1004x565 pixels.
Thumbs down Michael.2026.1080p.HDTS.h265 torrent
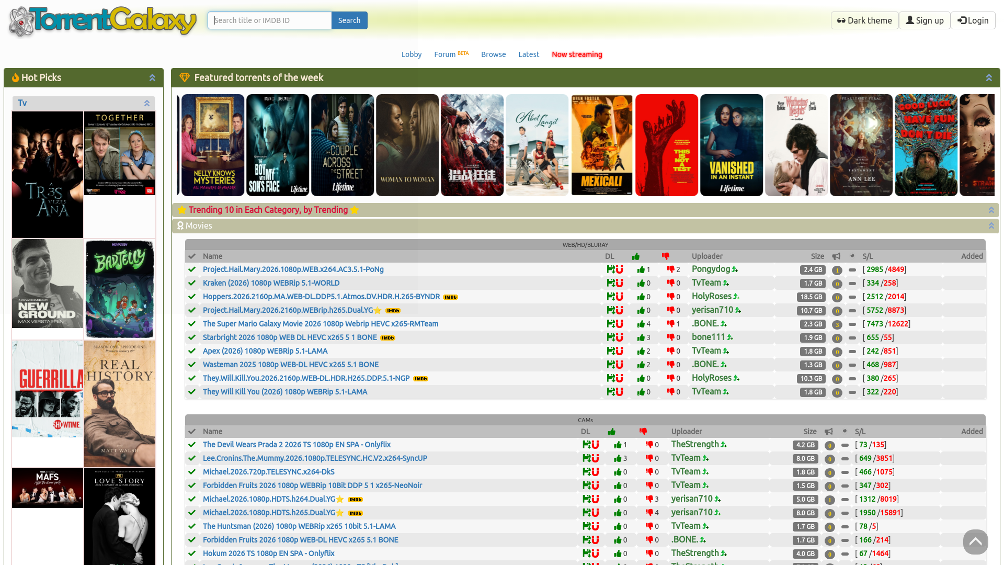[649, 513]
